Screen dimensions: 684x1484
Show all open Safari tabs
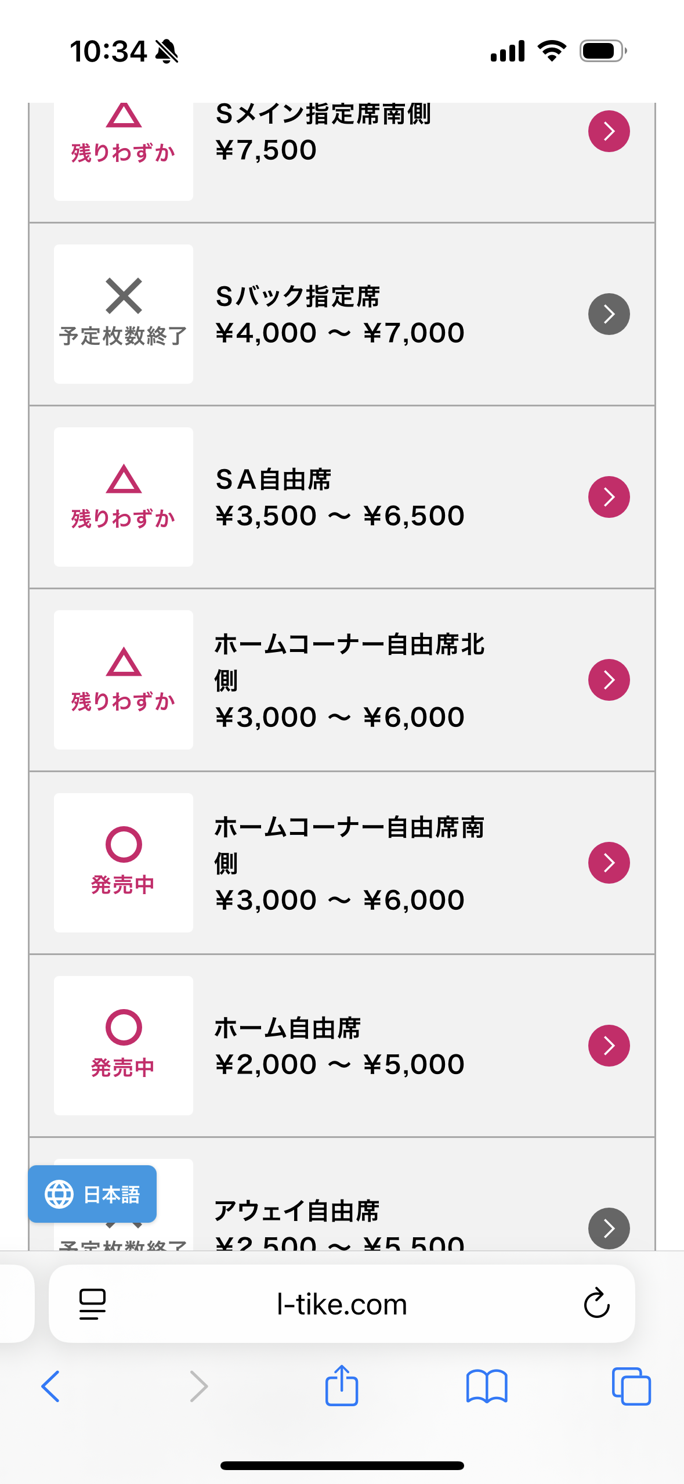631,1386
